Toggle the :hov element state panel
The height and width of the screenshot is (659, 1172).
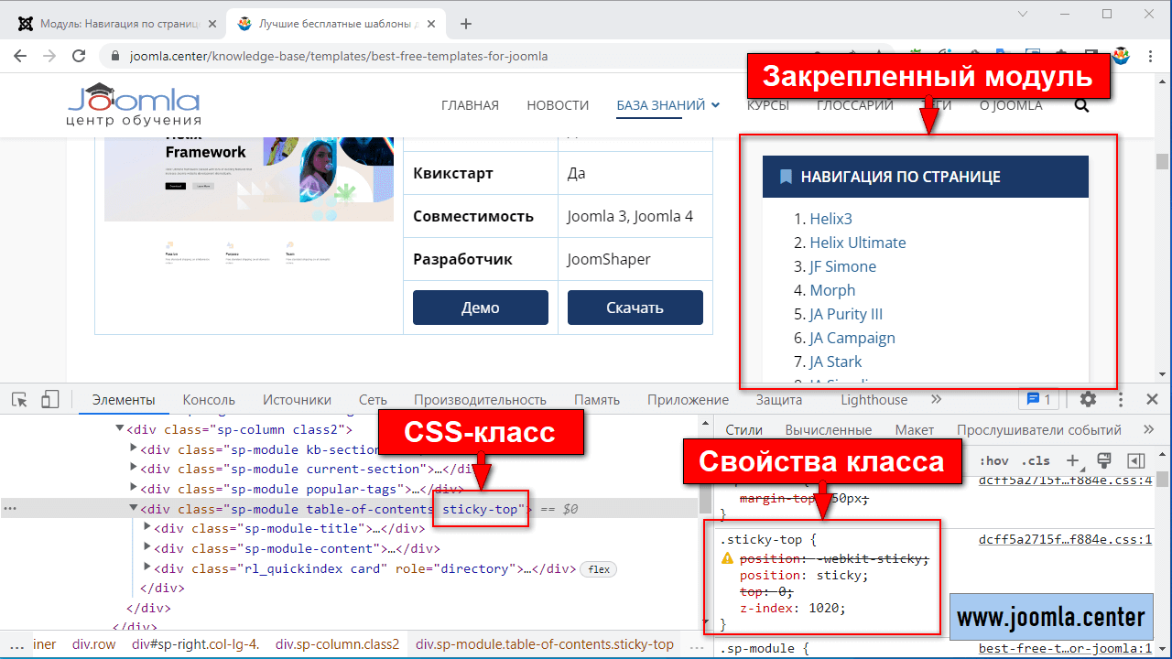pos(993,461)
